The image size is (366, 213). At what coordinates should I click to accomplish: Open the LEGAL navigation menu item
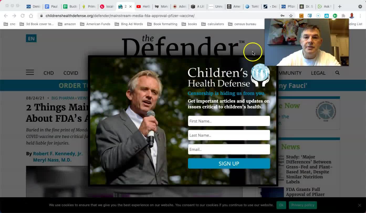(x=318, y=73)
